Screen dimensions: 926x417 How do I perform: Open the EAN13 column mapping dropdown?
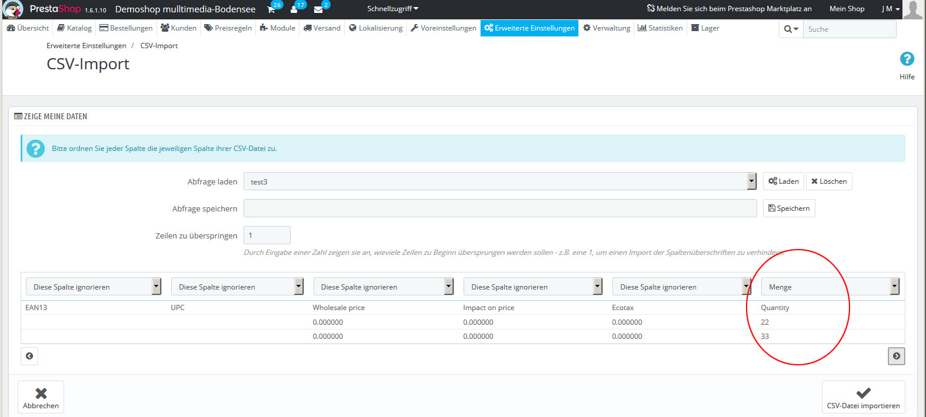[93, 287]
